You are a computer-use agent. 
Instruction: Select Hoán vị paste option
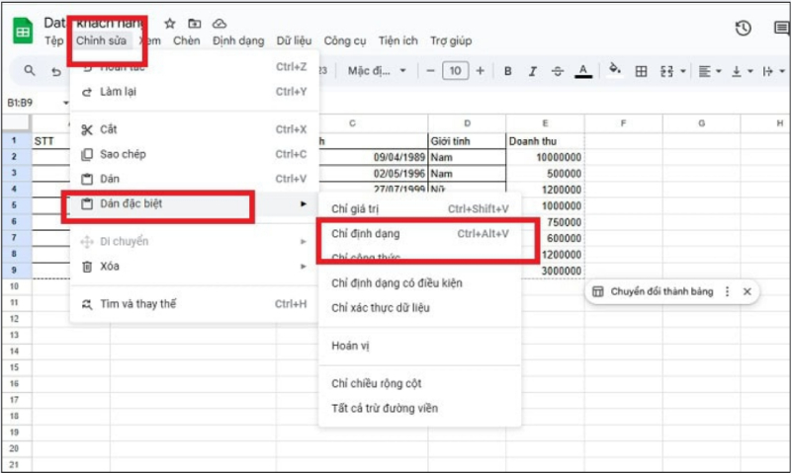click(x=419, y=346)
